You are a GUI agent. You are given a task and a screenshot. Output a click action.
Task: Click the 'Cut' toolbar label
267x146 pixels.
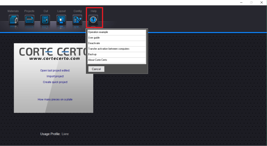(x=46, y=11)
